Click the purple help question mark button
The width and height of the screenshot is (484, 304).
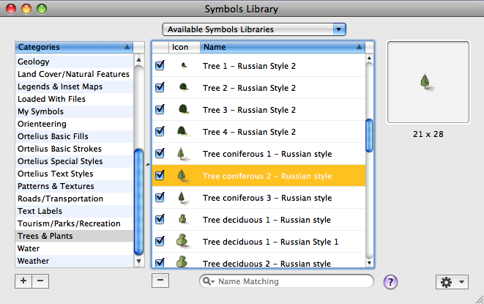tap(390, 282)
